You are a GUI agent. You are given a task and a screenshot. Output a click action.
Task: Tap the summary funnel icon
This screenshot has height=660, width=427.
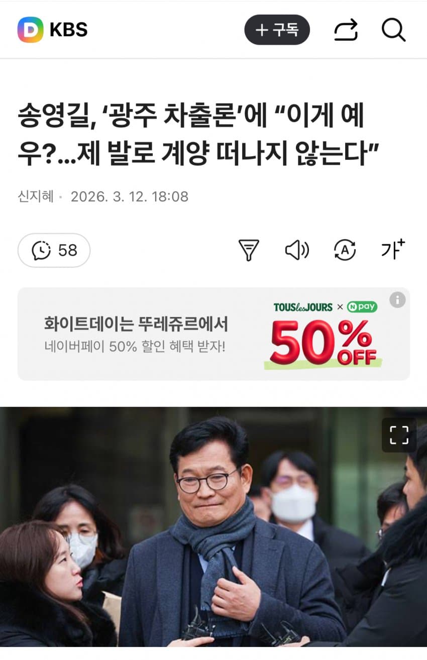pos(249,250)
